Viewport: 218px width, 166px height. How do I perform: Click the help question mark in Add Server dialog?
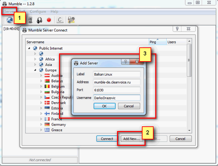click(x=125, y=61)
